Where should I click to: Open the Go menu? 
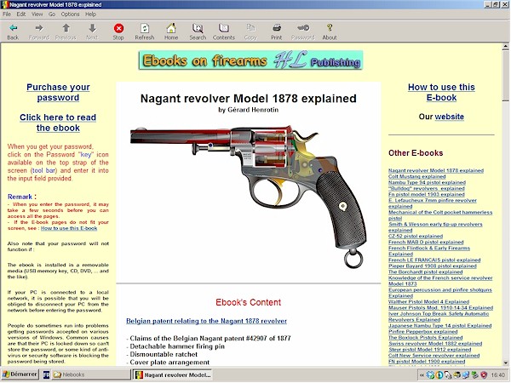[x=52, y=14]
